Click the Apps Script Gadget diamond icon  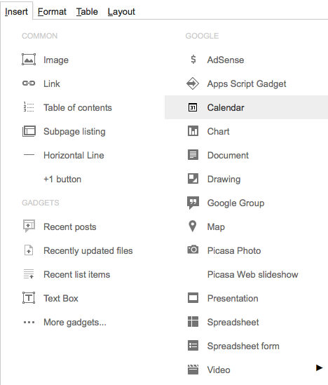(193, 83)
